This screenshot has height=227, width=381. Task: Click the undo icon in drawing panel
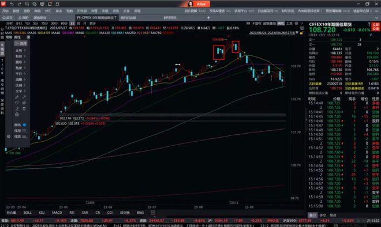(17, 103)
